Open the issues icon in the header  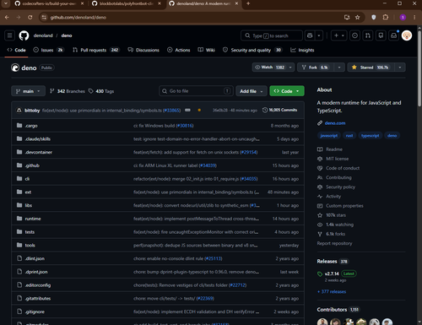355,35
